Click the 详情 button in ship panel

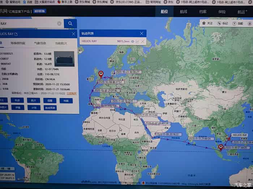point(18,107)
